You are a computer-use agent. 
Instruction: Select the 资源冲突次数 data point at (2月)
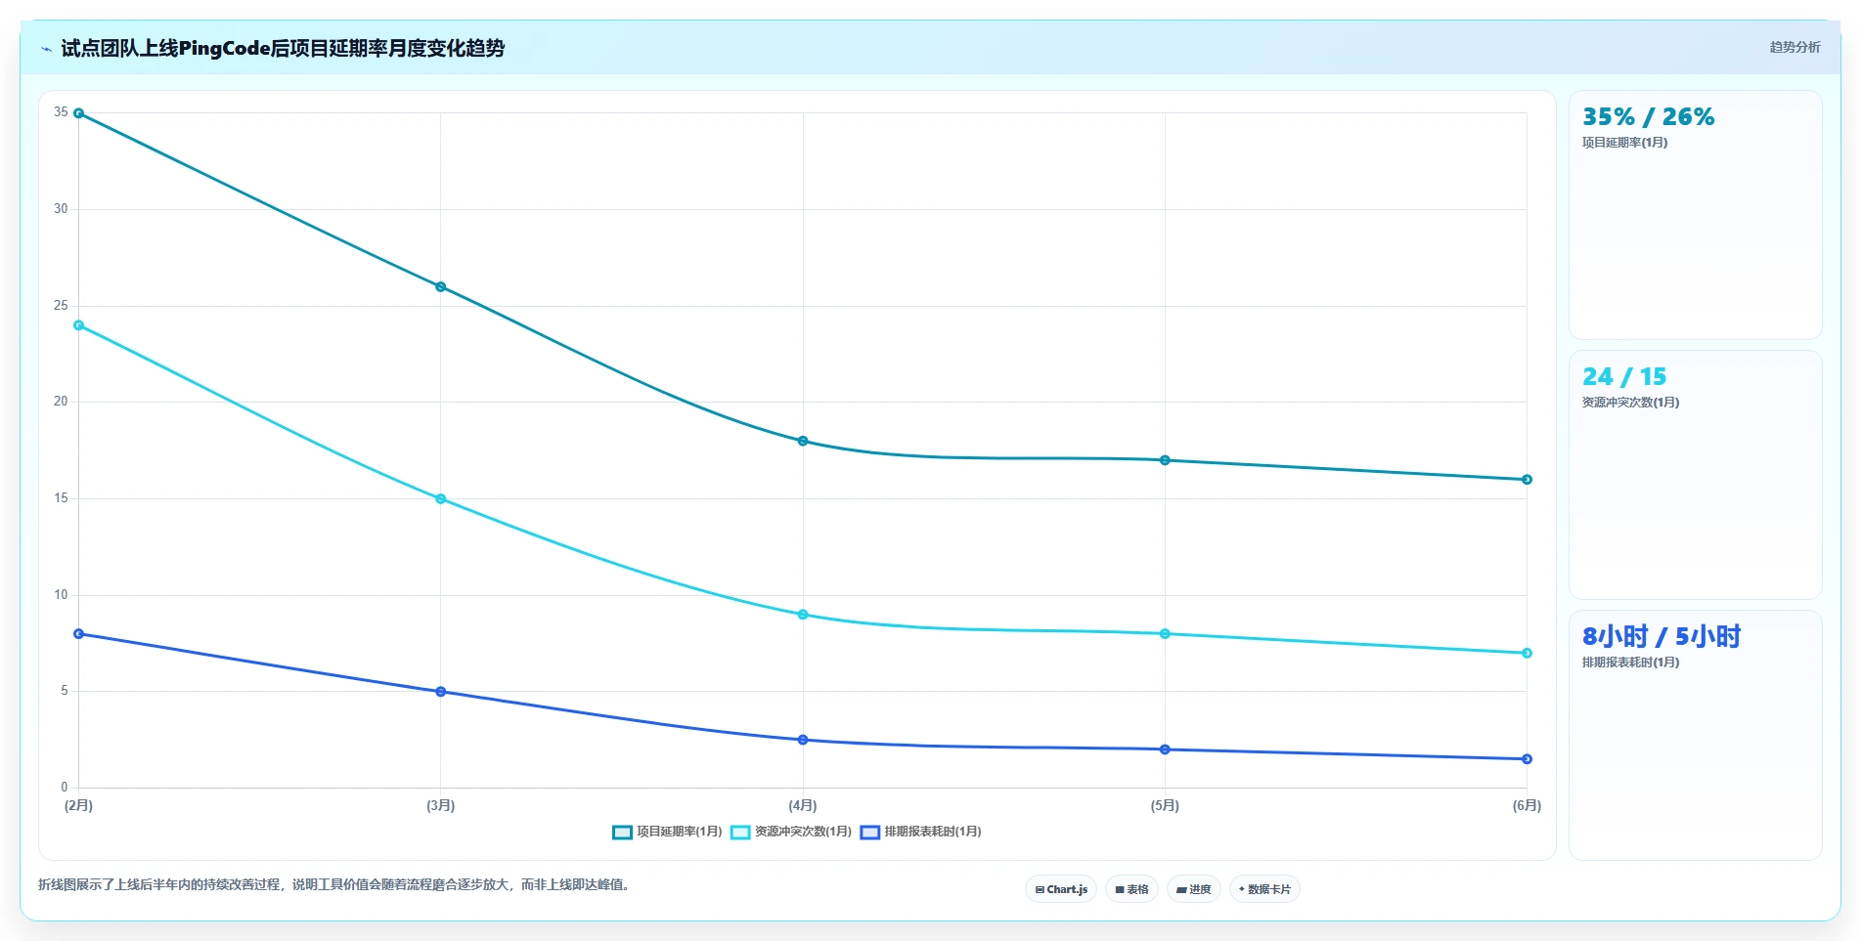(79, 325)
